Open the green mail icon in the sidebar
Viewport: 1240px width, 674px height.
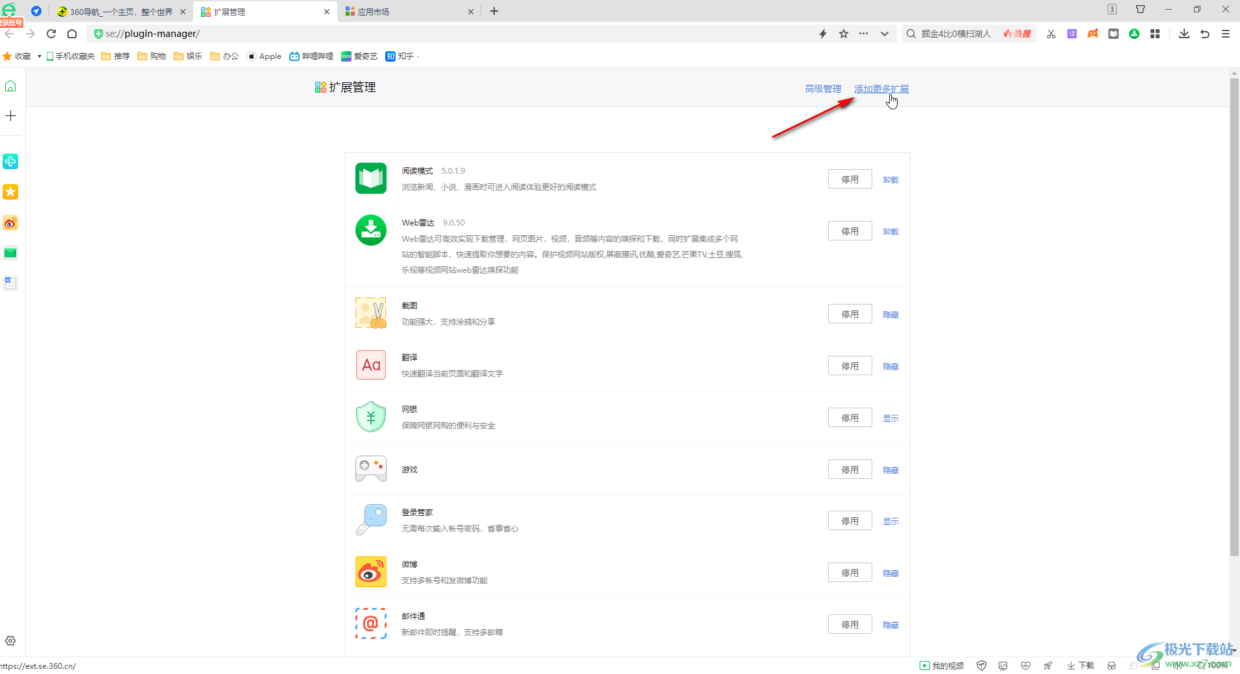click(10, 253)
